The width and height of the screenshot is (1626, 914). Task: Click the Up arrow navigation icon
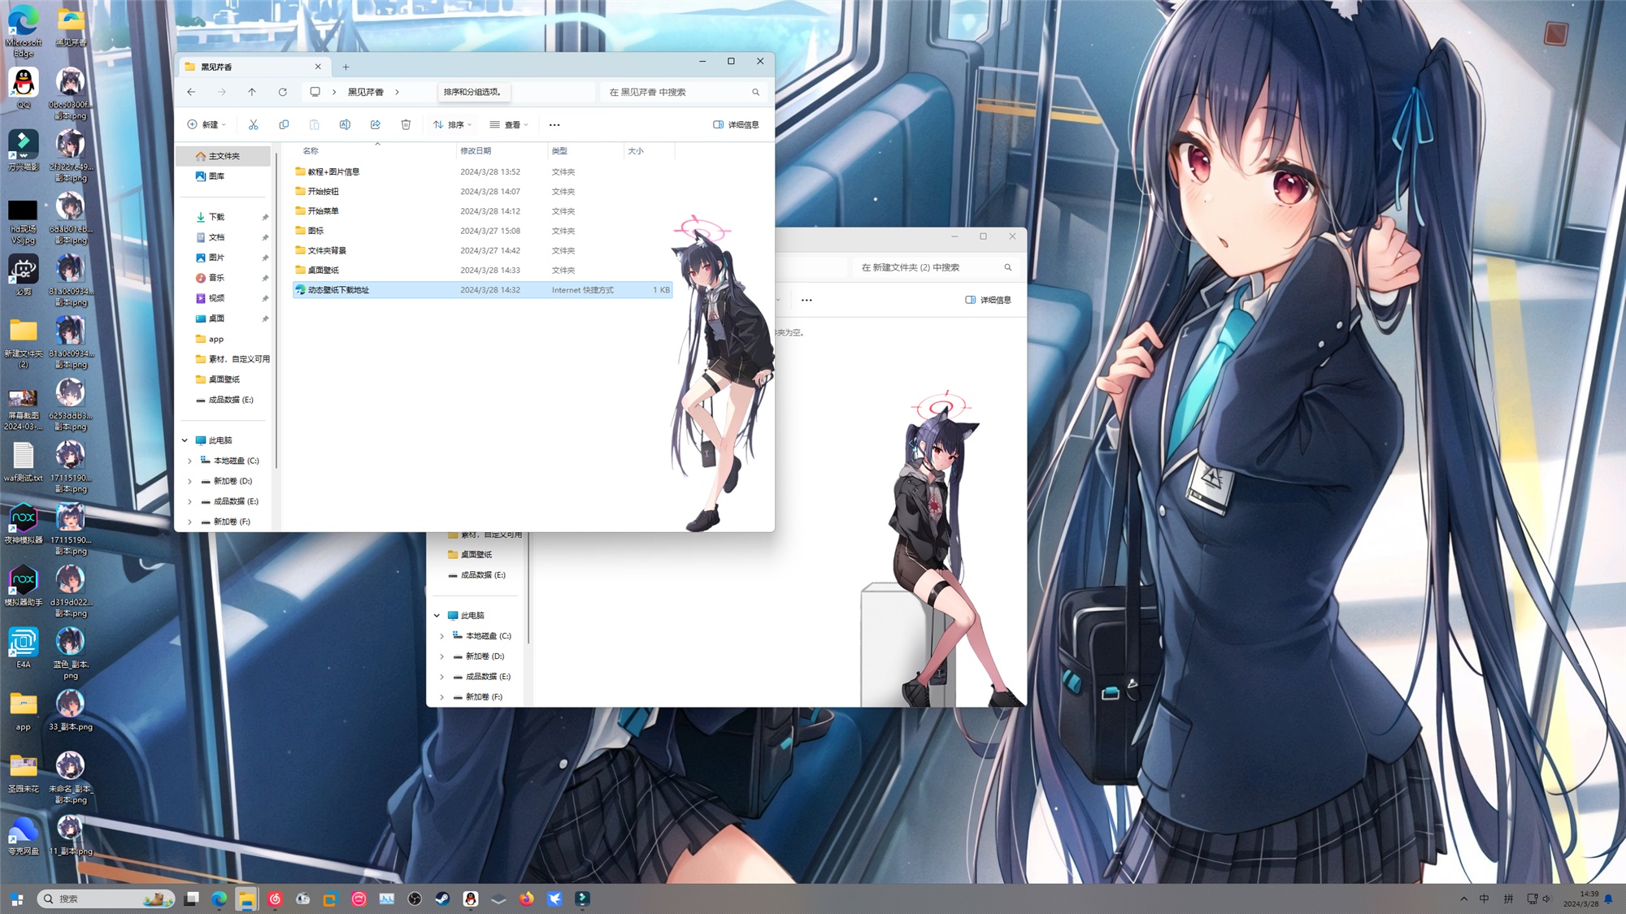click(252, 92)
